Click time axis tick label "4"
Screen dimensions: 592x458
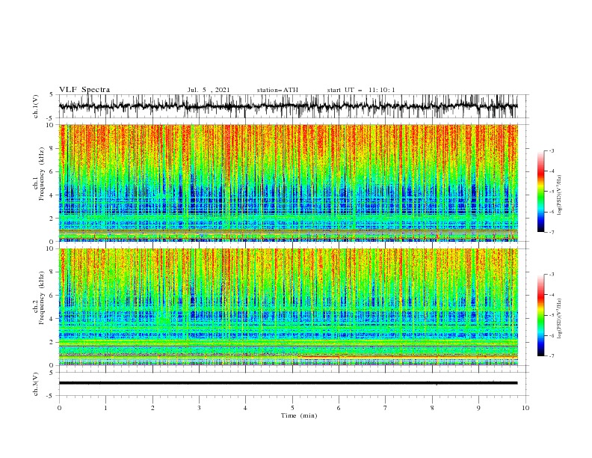(246, 408)
